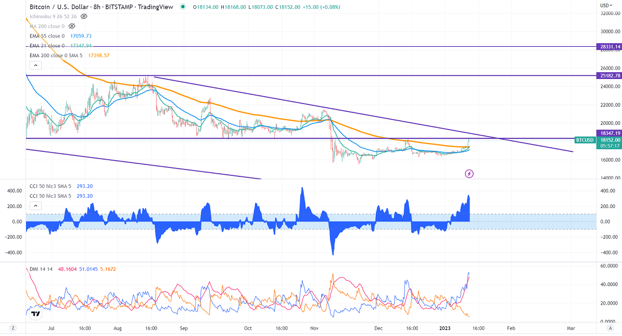The width and height of the screenshot is (622, 336).
Task: Click the Aug date on time axis
Action: click(x=118, y=328)
